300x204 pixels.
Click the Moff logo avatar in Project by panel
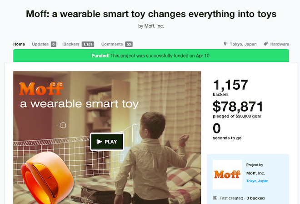pos(227,174)
